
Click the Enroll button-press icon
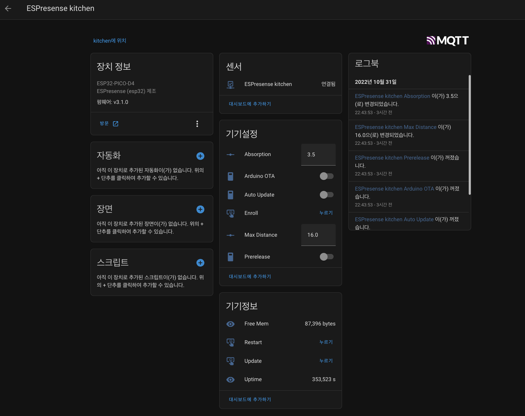[x=230, y=213]
